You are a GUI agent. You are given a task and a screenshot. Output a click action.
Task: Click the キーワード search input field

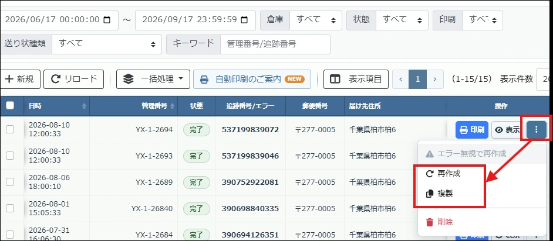pos(275,44)
